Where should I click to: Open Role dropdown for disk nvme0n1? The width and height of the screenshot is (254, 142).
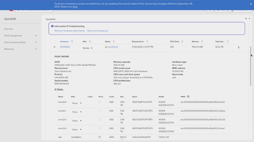point(77,103)
